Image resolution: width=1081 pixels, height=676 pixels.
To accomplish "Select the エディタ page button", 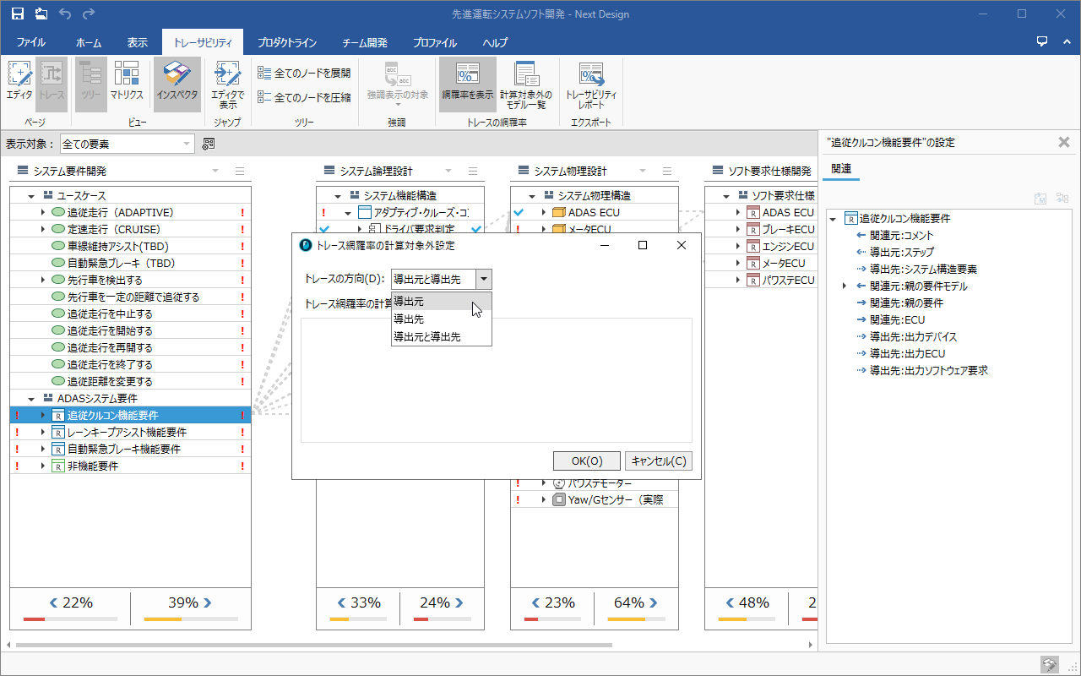I will (19, 84).
